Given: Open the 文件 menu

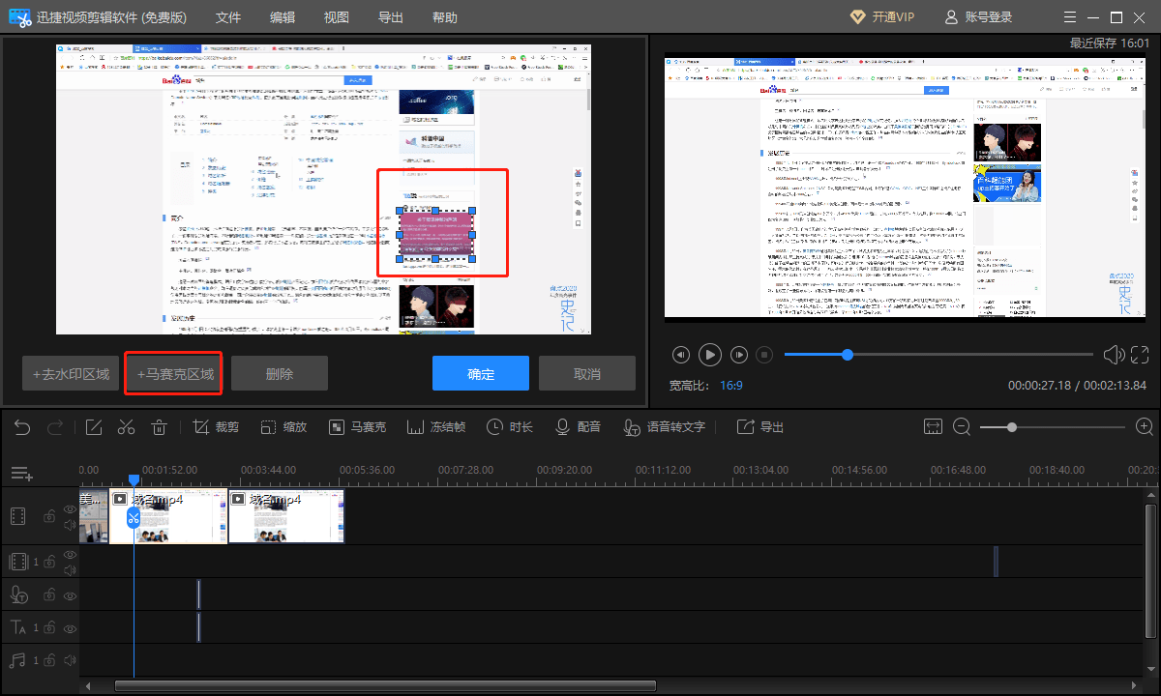Looking at the screenshot, I should pyautogui.click(x=228, y=17).
